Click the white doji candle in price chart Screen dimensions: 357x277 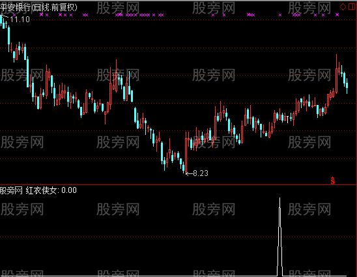click(288, 119)
